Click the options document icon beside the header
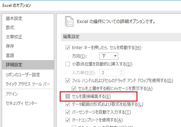This screenshot has height=127, width=181. pyautogui.click(x=69, y=21)
